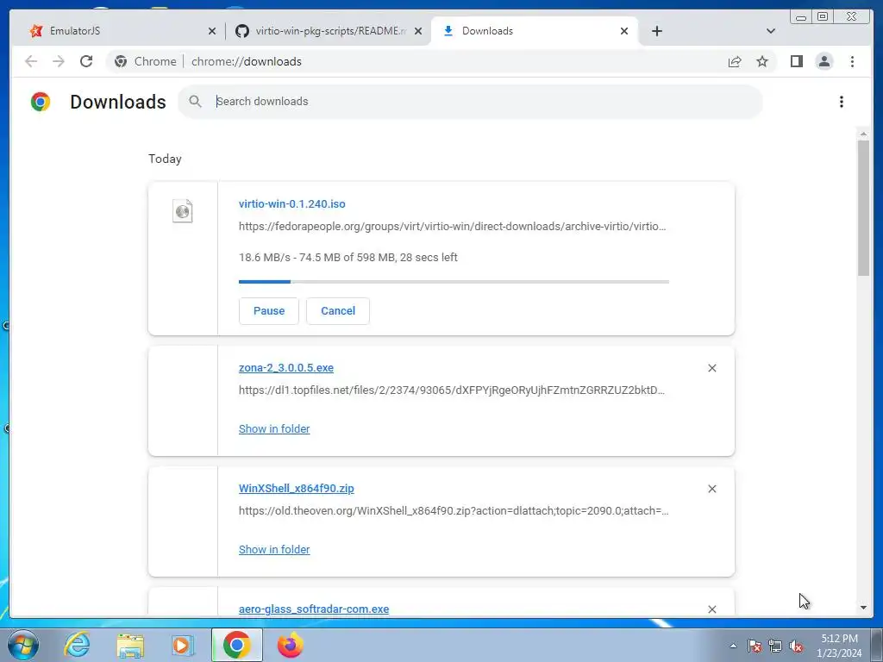Click the browser forward arrow
This screenshot has width=883, height=662.
[x=59, y=61]
